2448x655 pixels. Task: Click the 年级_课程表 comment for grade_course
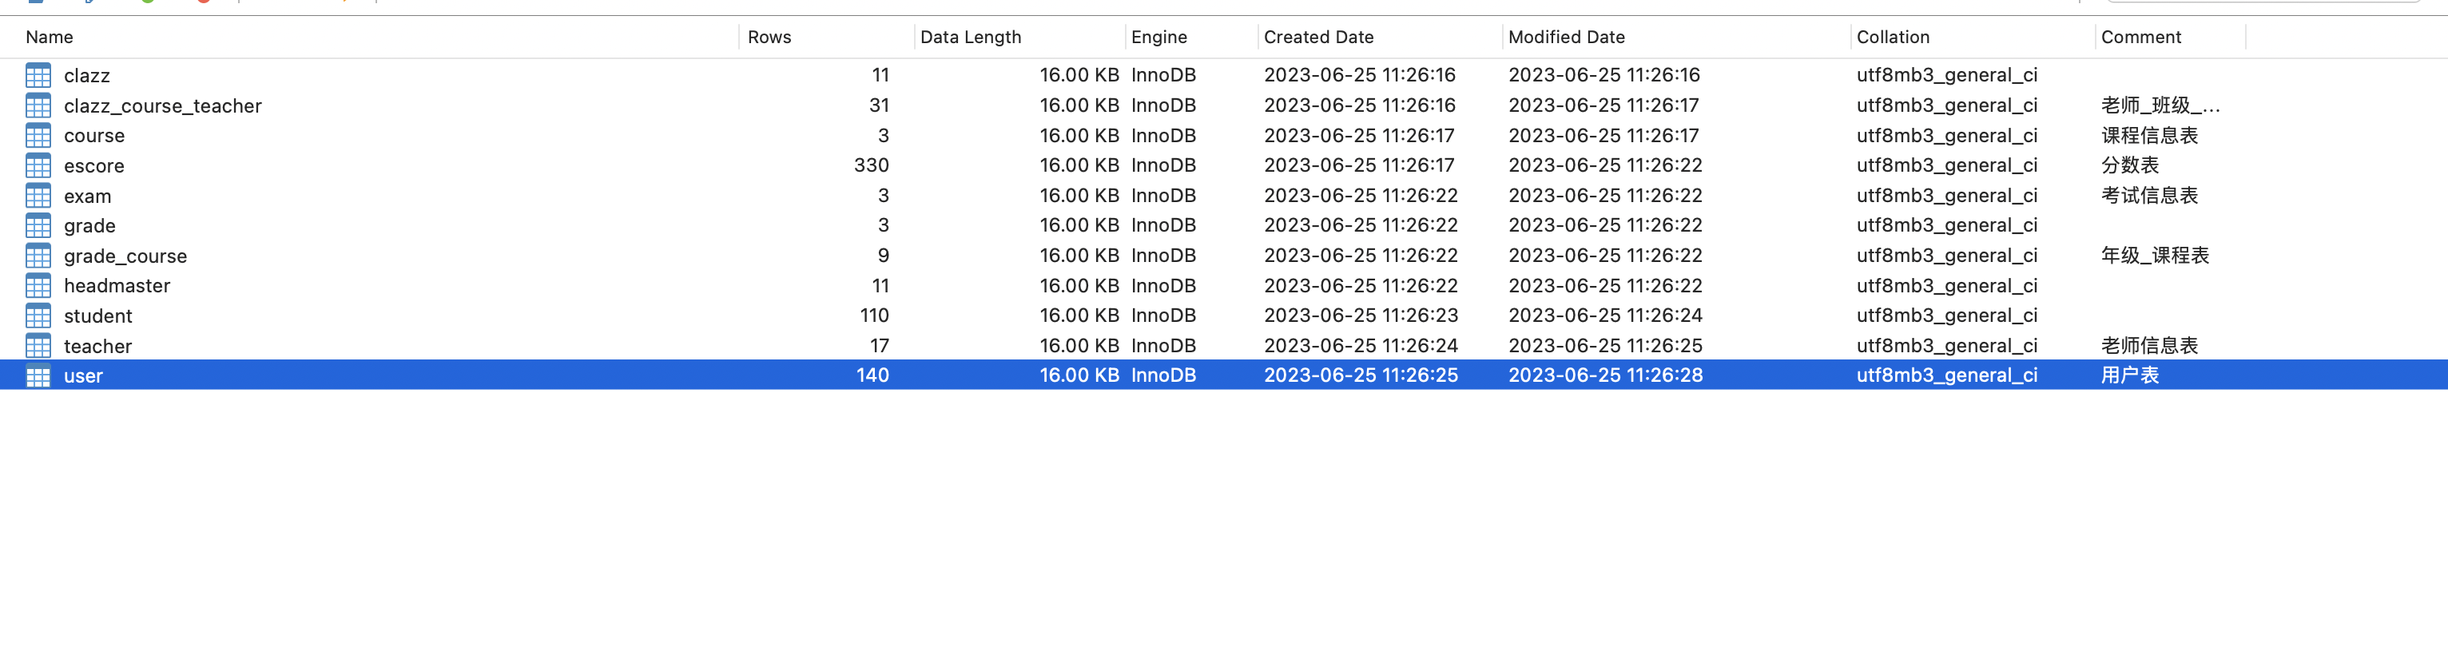point(2154,256)
